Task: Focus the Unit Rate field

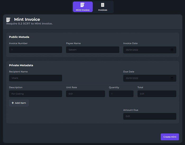Action: (x=85, y=94)
